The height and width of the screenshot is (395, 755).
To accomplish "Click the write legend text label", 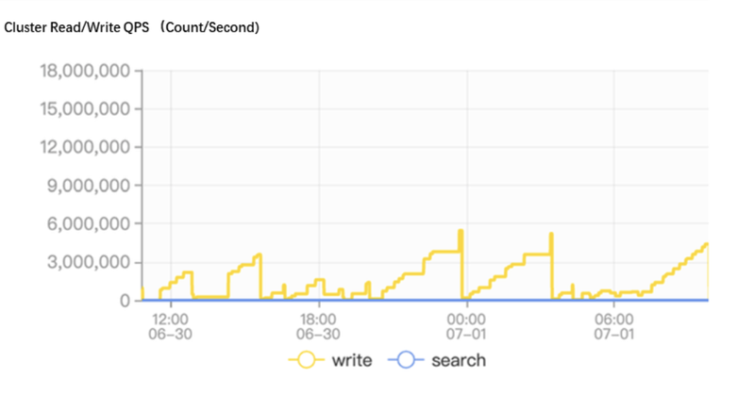I will [x=352, y=360].
